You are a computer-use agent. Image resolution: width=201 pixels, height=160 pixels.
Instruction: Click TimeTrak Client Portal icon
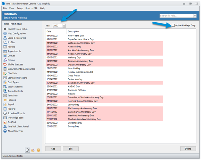5,126
